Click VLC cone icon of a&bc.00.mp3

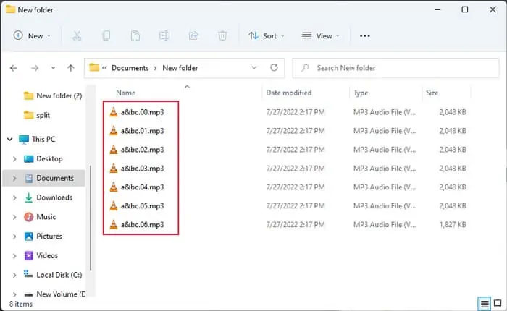click(x=114, y=112)
